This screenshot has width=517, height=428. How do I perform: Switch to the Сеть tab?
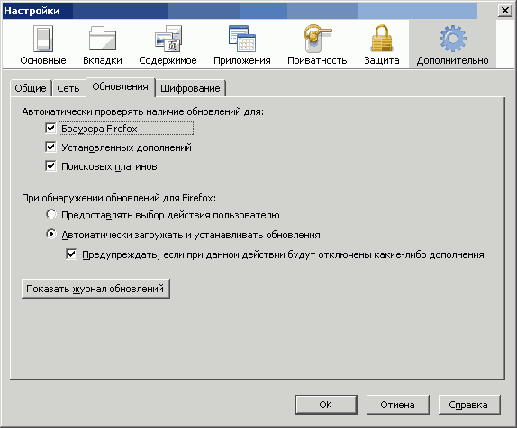coord(68,88)
